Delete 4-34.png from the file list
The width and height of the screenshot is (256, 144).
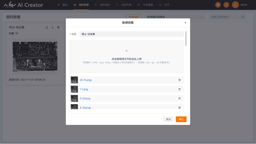[x=179, y=108]
